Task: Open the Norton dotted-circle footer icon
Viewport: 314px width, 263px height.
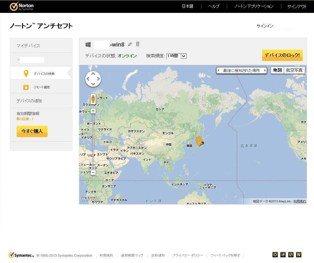Action: tap(275, 255)
